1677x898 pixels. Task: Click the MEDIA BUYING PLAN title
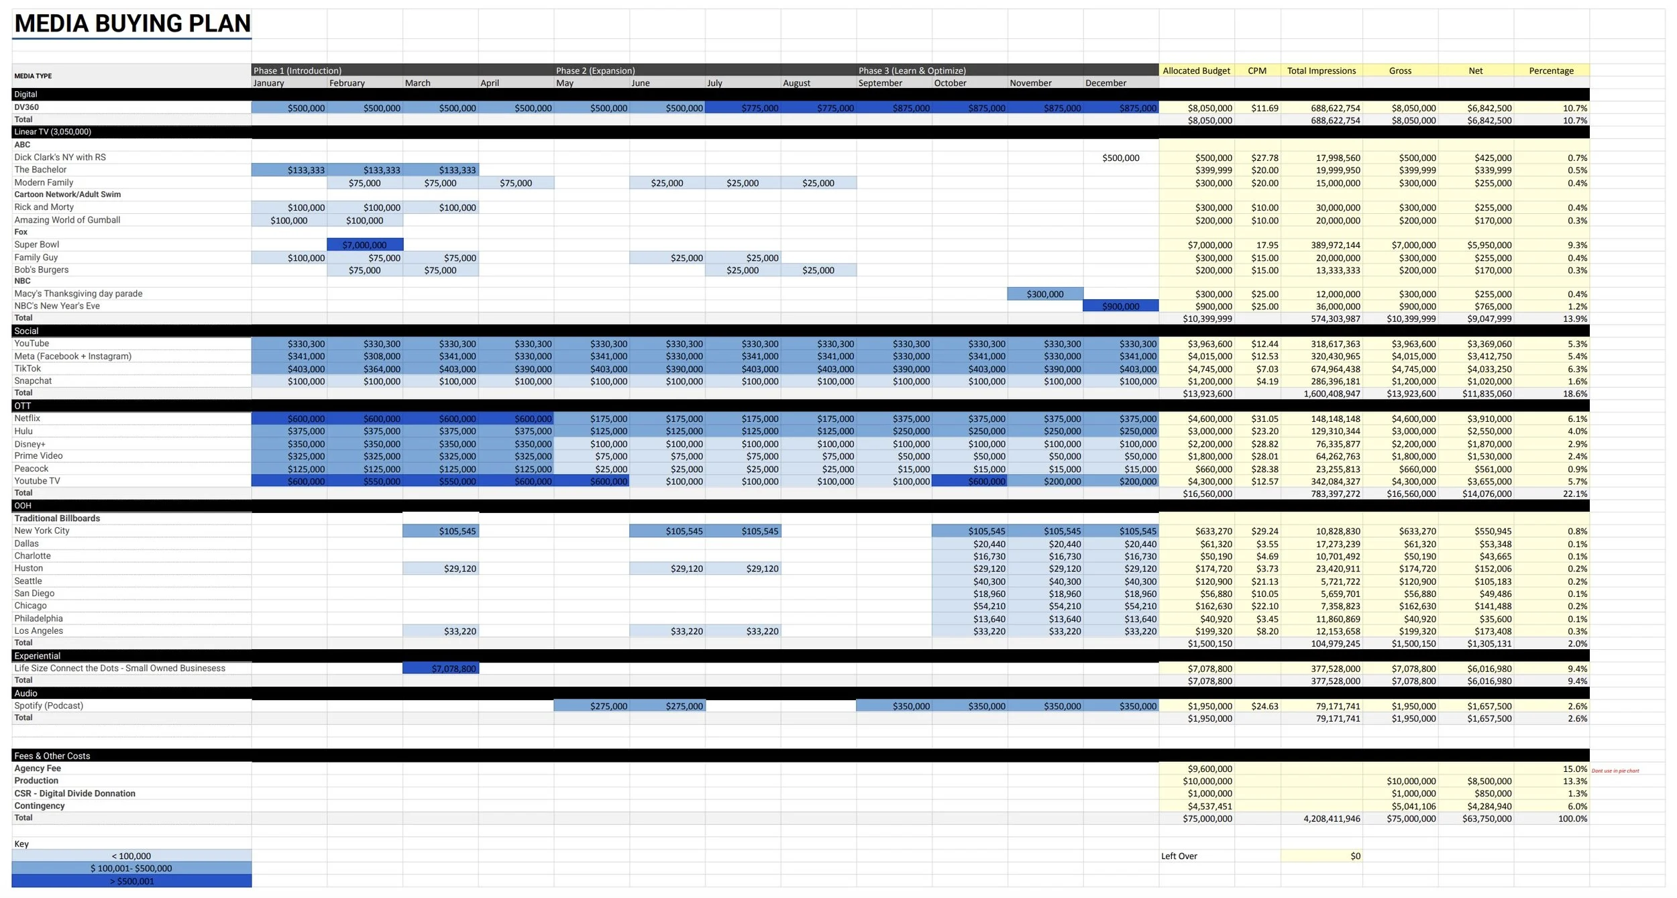coord(132,23)
